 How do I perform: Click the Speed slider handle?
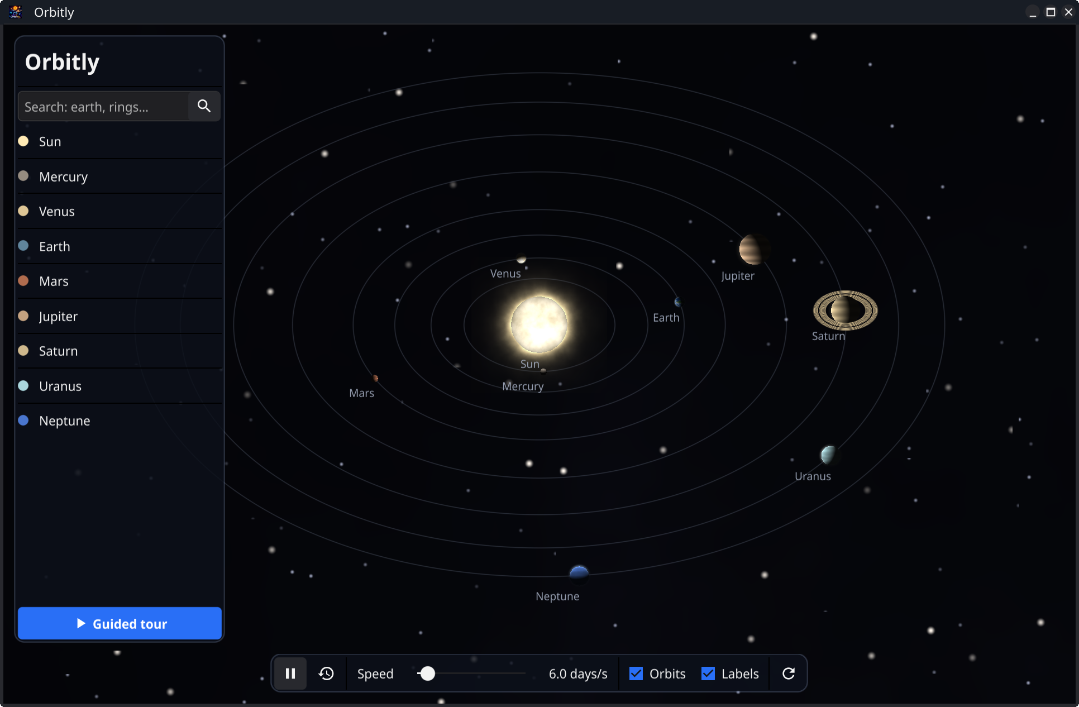pos(427,673)
